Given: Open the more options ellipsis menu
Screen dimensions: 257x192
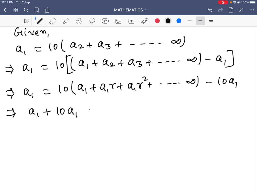Looking at the screenshot, I should [252, 10].
